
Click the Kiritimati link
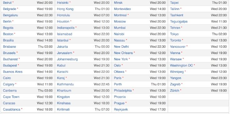(x=63, y=109)
